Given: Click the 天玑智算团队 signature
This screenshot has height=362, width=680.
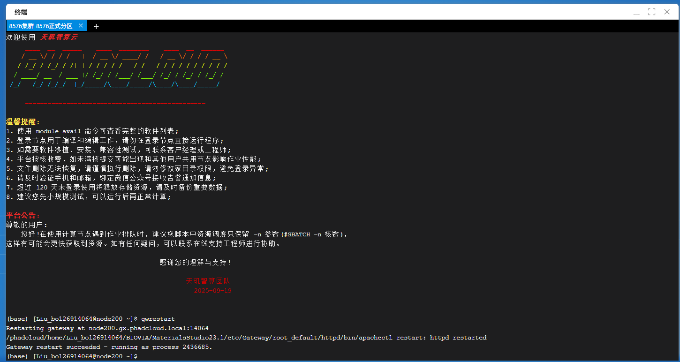Looking at the screenshot, I should pos(208,281).
